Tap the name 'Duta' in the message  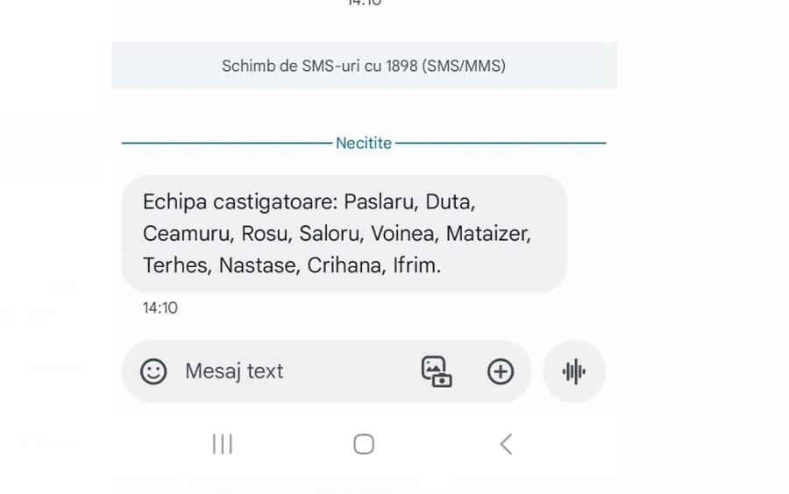coord(448,202)
